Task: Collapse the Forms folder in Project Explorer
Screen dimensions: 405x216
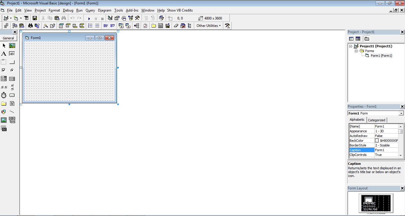Action: point(356,51)
